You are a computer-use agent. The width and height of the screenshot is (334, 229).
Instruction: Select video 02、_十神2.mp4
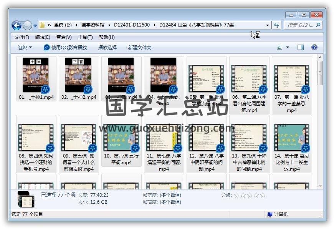[x=79, y=79]
